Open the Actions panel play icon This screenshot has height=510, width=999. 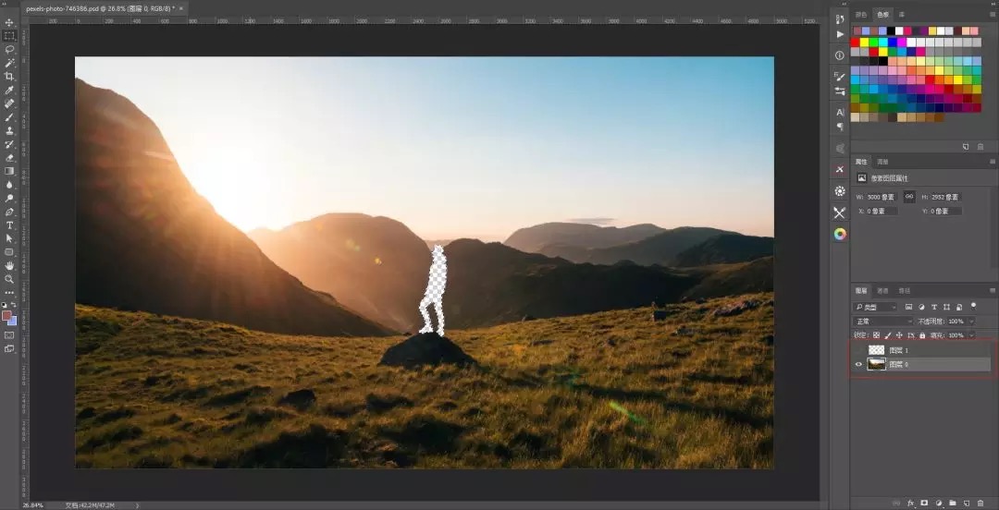[x=840, y=34]
